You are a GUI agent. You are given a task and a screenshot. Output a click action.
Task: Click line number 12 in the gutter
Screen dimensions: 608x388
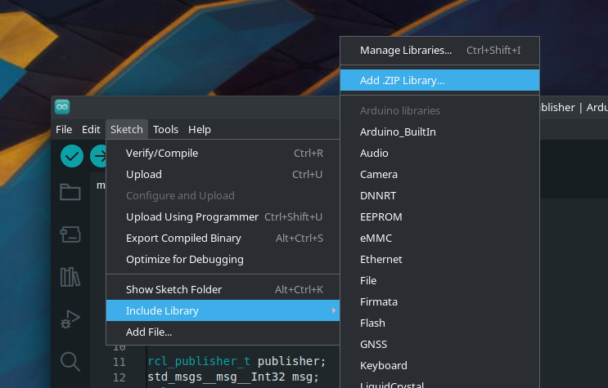[119, 377]
